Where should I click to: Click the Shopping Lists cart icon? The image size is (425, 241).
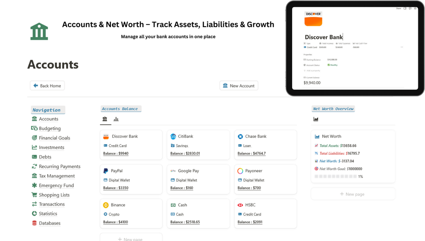[34, 194]
